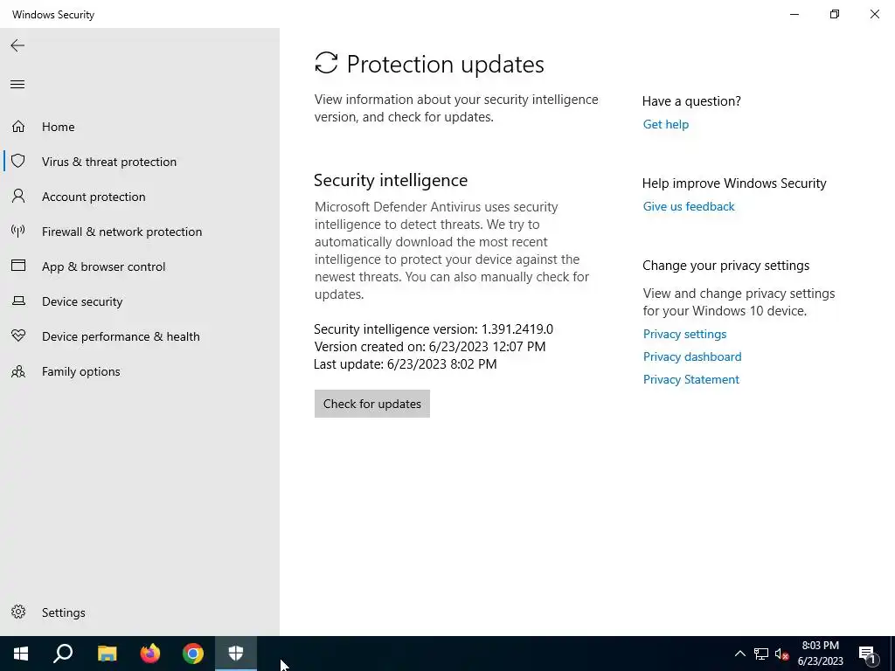Minimize the Windows Security window
This screenshot has width=895, height=671.
(x=794, y=14)
